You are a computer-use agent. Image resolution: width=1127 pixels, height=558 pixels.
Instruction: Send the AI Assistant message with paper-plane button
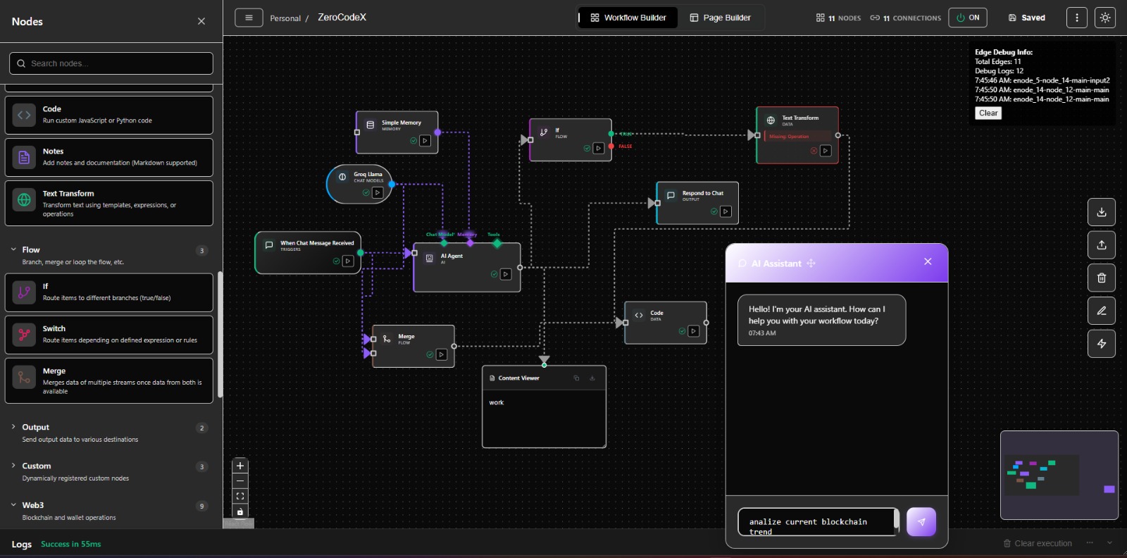point(921,522)
